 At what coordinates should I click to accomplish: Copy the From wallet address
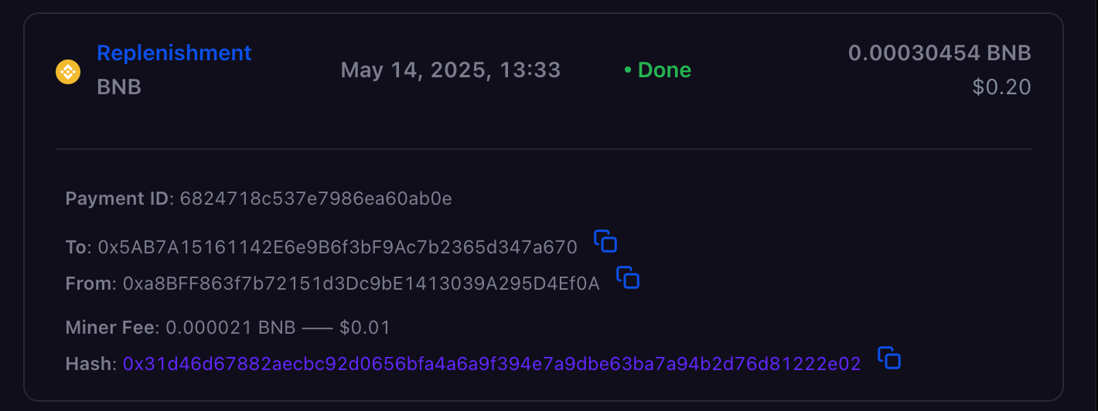[x=628, y=277]
